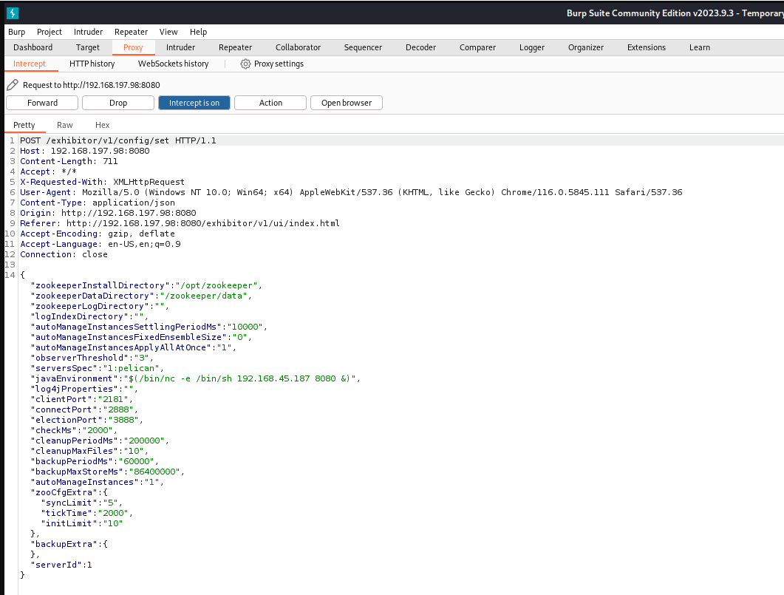Drop the intercepted request

[x=118, y=103]
